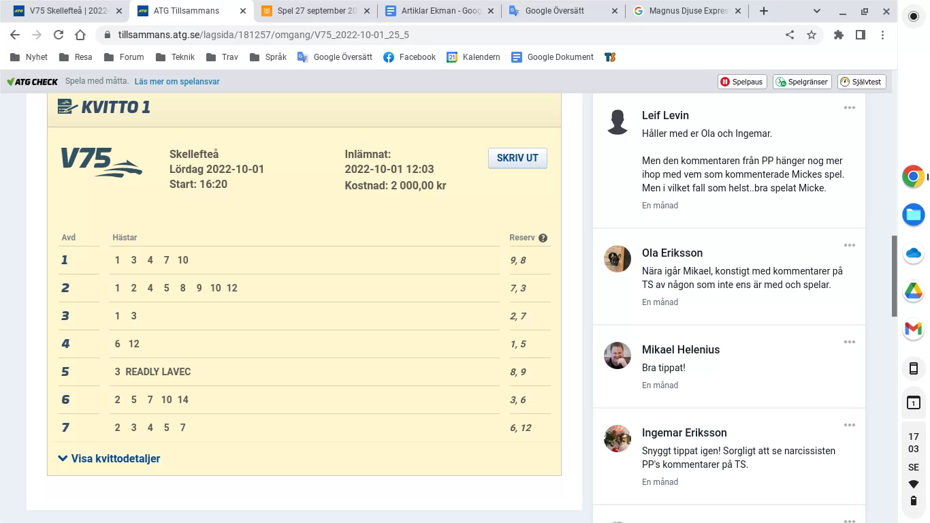The height and width of the screenshot is (523, 930).
Task: Open the Reserv help question mark
Action: 543,238
